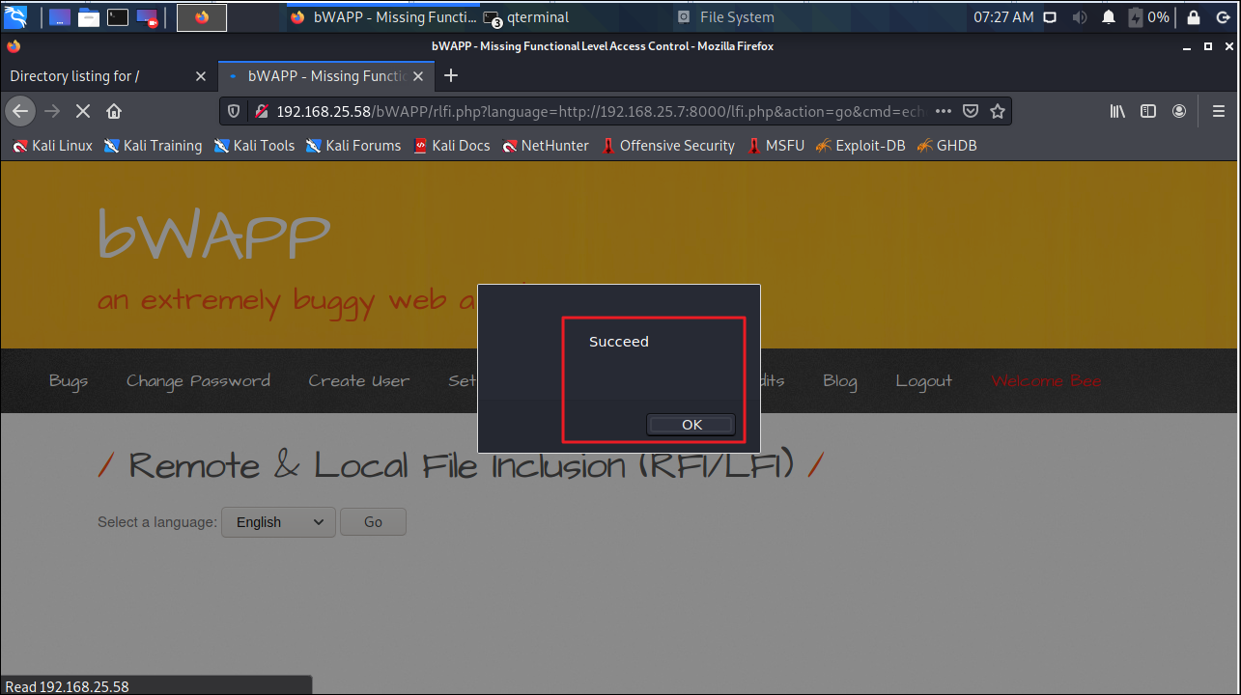Stop loading the page with the X button
Viewport: 1241px width, 695px height.
(83, 112)
